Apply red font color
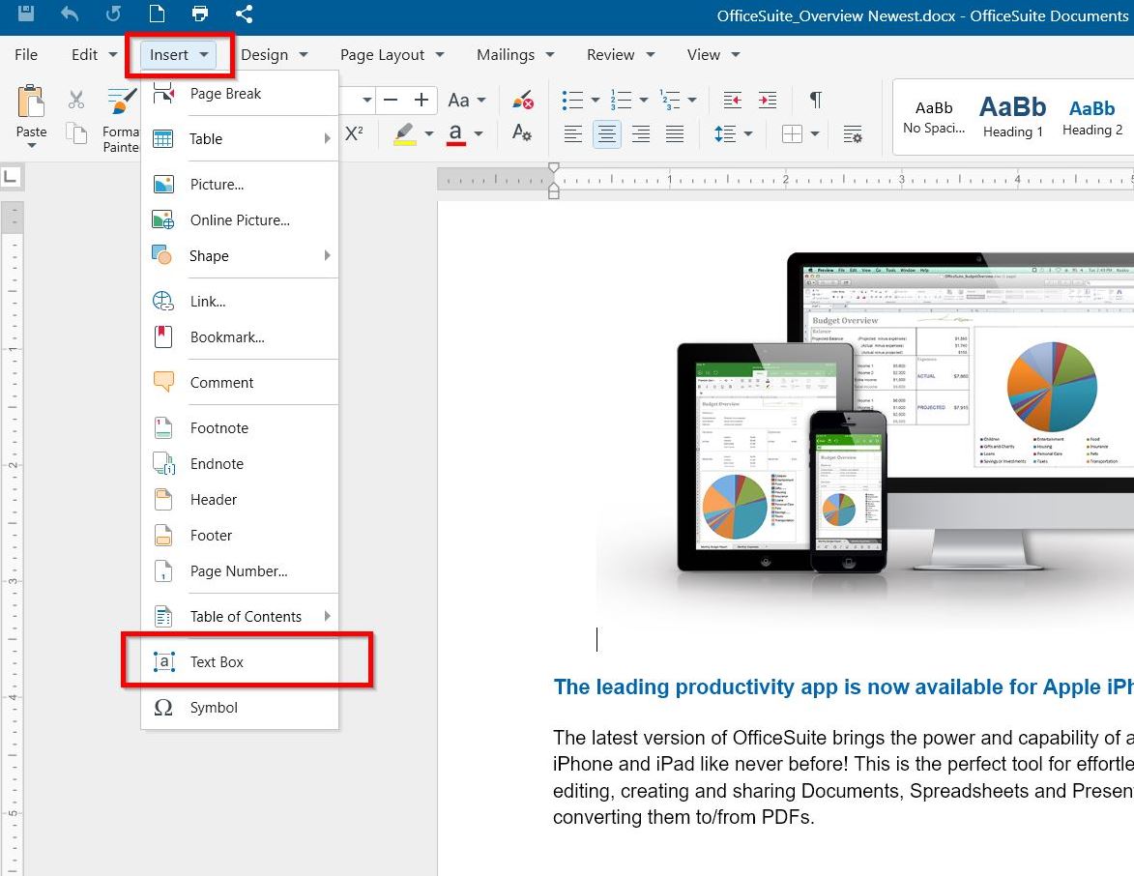The width and height of the screenshot is (1134, 876). pyautogui.click(x=455, y=133)
